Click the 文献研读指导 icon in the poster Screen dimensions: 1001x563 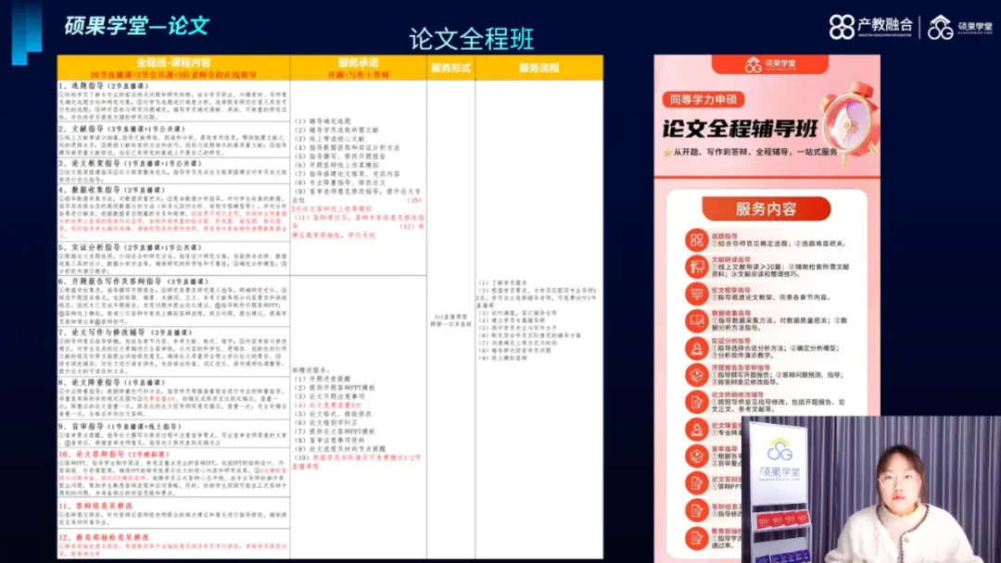pyautogui.click(x=696, y=267)
